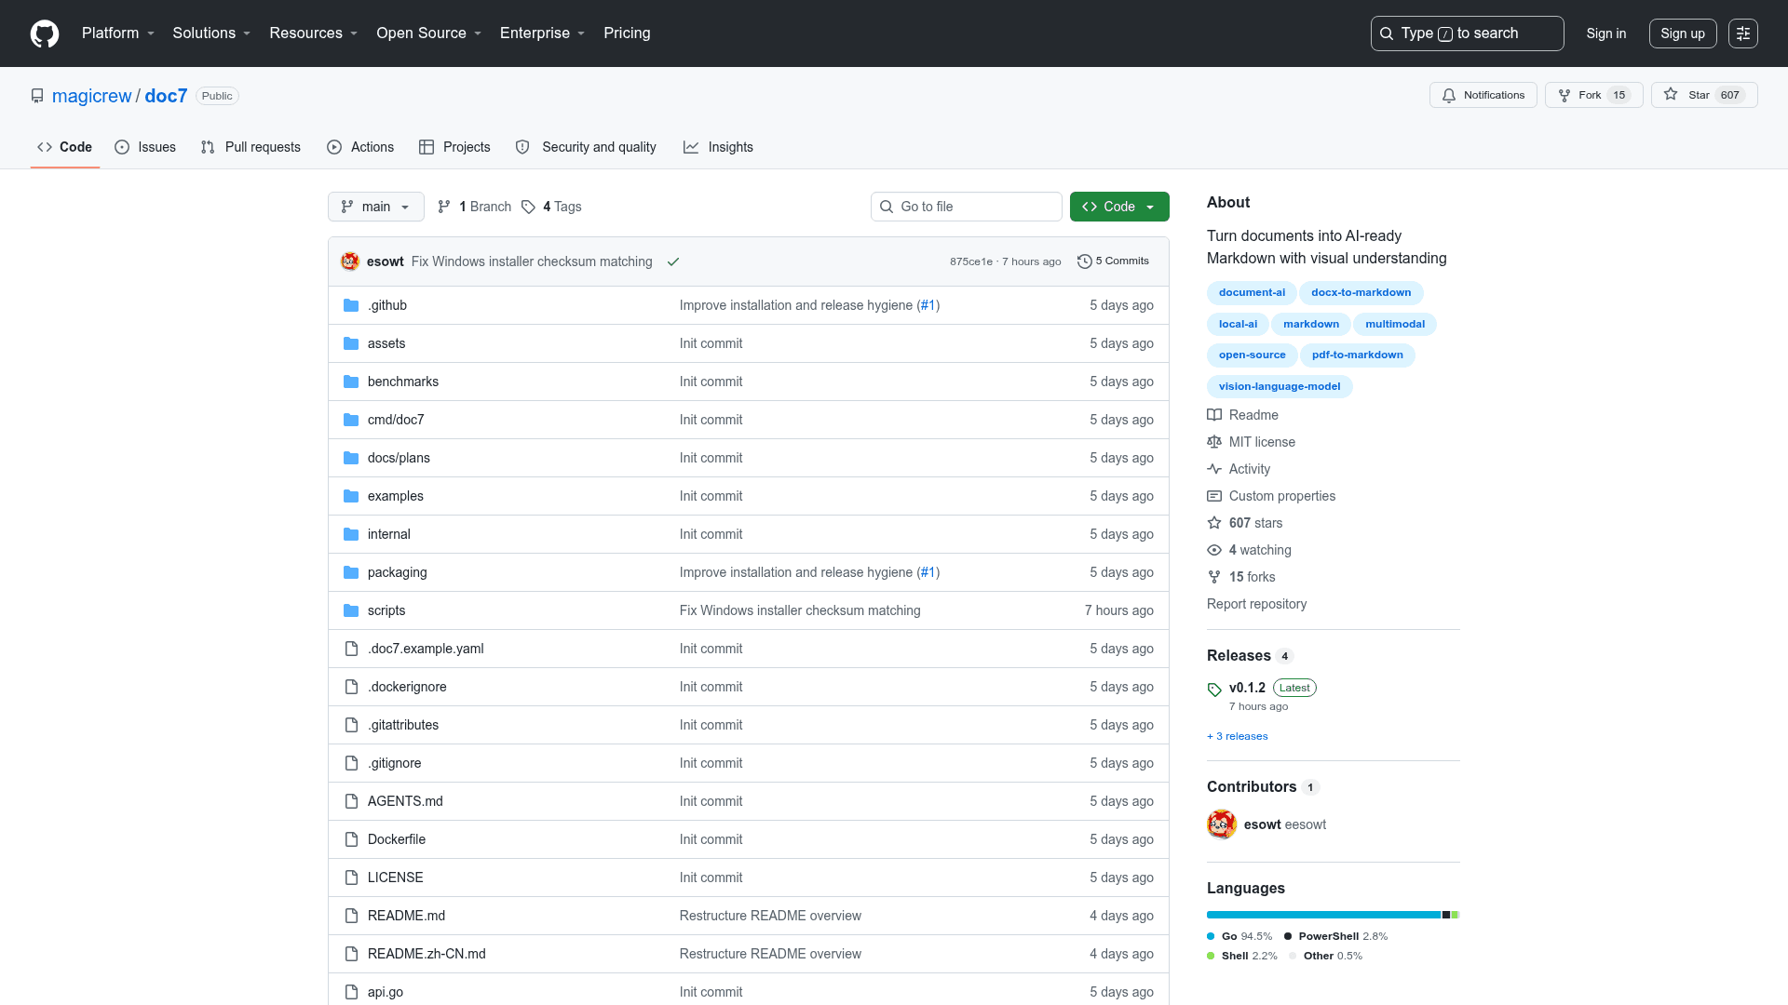
Task: Expand the Resources menu
Action: 314,33
